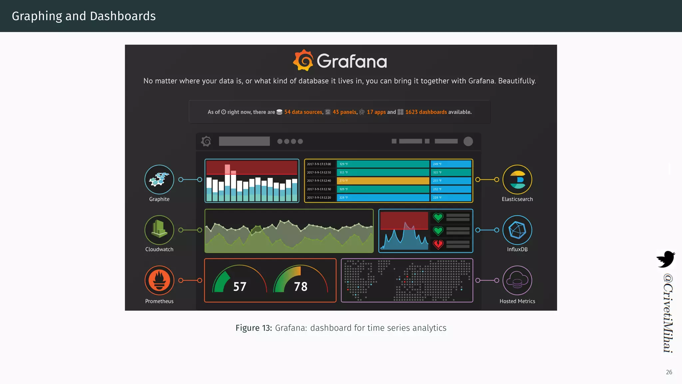Click the Graphite data source icon
The width and height of the screenshot is (682, 384).
click(x=159, y=179)
